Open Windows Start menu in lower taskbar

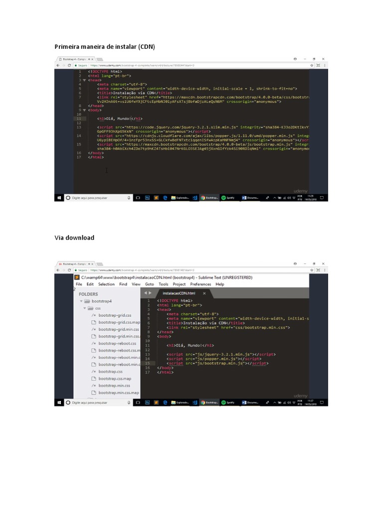pyautogui.click(x=59, y=402)
